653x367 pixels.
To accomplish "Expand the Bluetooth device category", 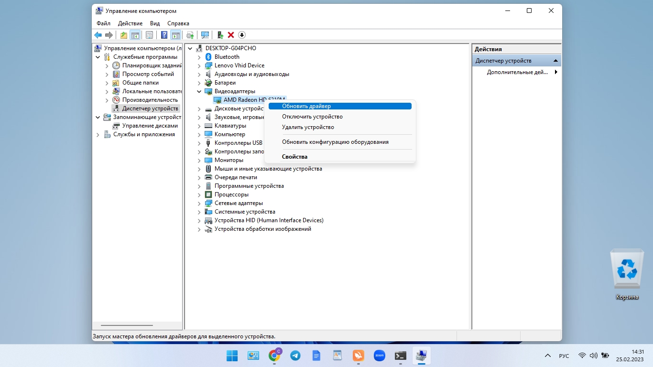I will point(199,57).
